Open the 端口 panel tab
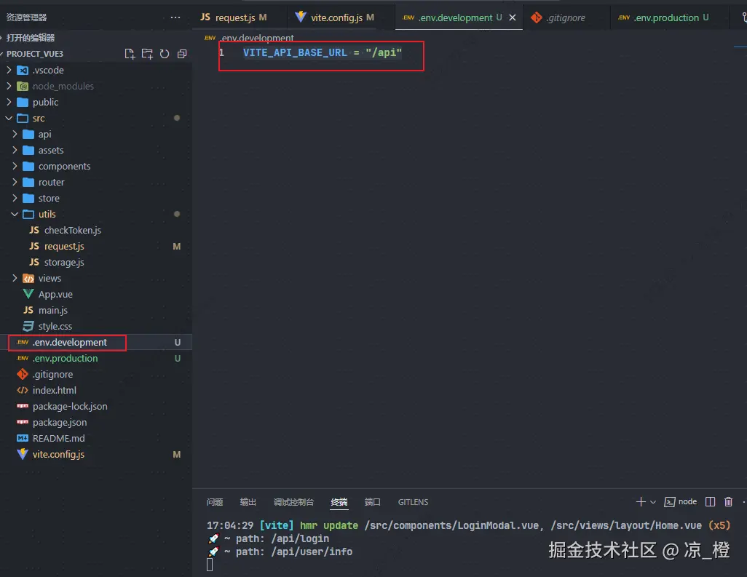747x577 pixels. pos(373,502)
